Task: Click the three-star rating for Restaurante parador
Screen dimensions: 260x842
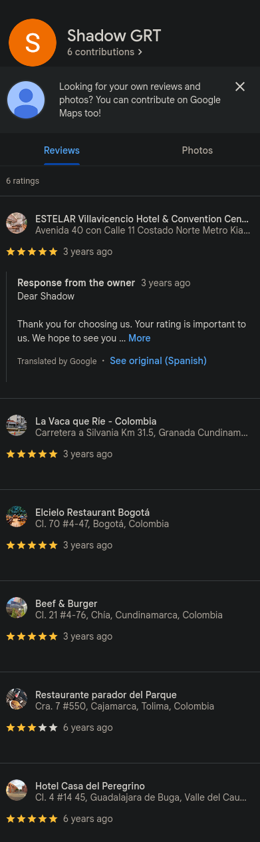Action: [x=32, y=728]
